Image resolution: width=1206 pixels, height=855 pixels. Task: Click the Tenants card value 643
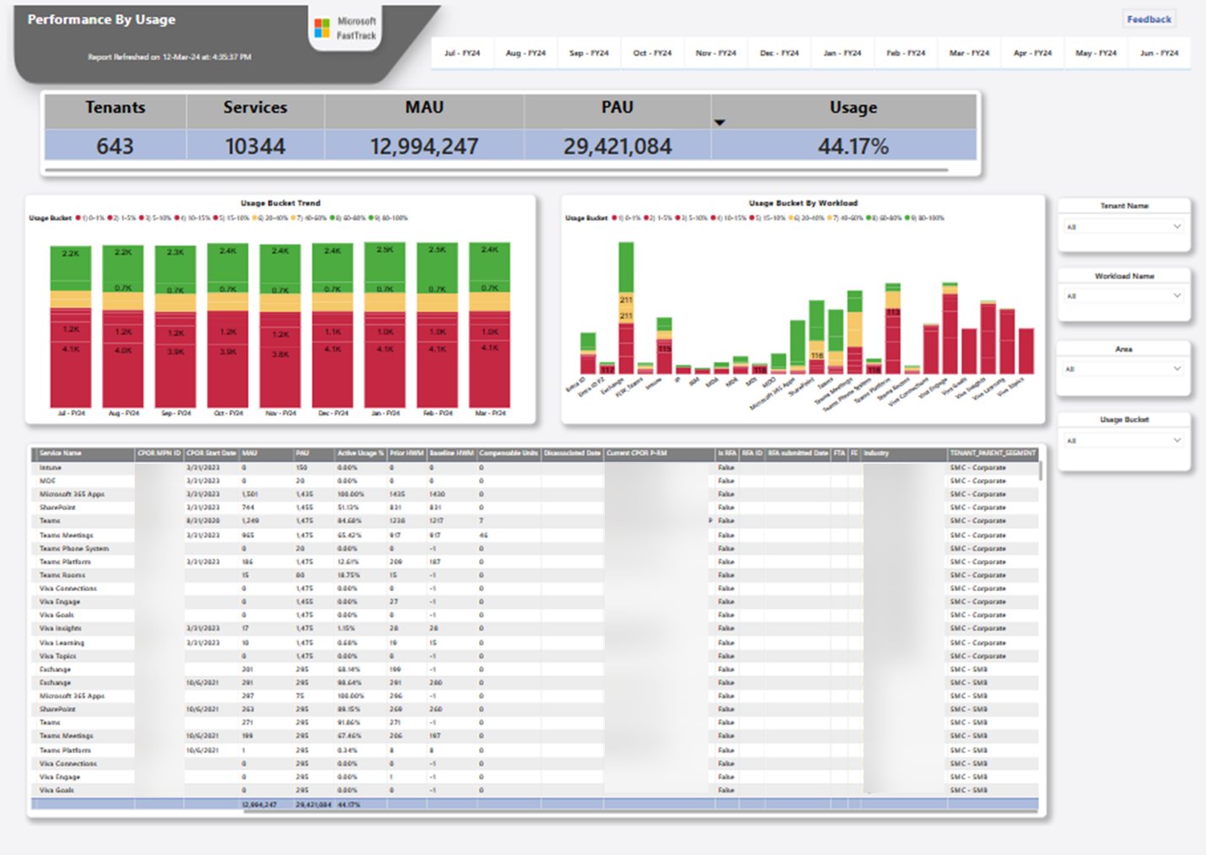pyautogui.click(x=115, y=147)
